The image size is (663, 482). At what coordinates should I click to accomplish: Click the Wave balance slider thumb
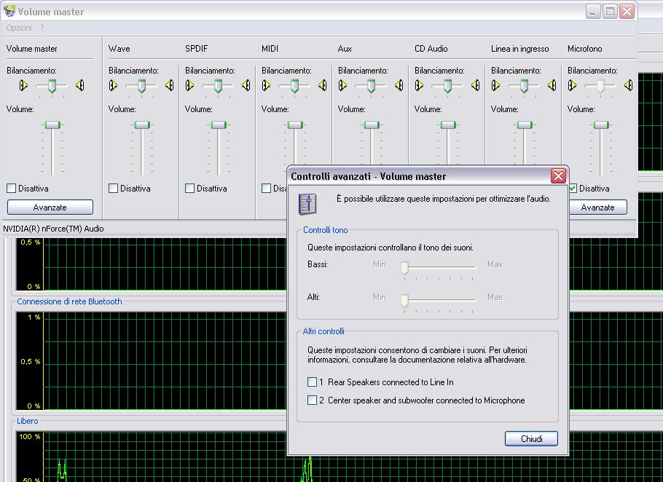(141, 85)
